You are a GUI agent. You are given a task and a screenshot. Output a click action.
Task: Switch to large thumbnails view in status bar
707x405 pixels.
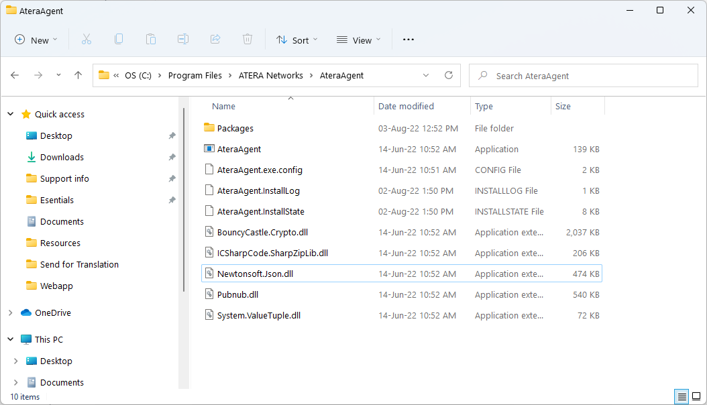(696, 396)
